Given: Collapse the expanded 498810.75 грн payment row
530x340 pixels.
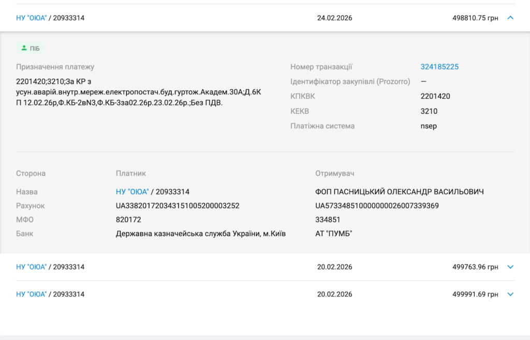Looking at the screenshot, I should 510,18.
